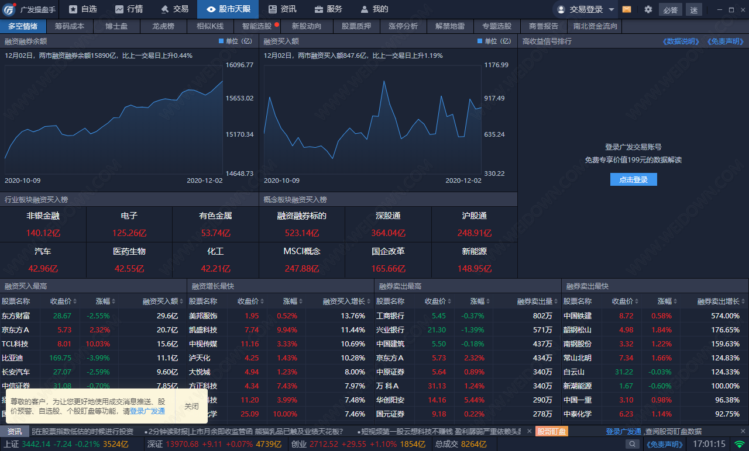Switch to the 博士盘 tab

(116, 26)
